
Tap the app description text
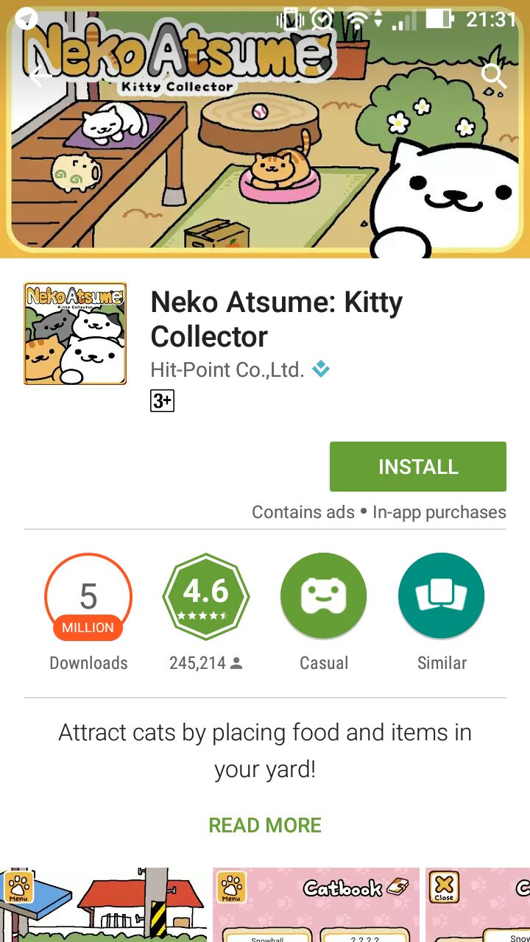point(265,751)
